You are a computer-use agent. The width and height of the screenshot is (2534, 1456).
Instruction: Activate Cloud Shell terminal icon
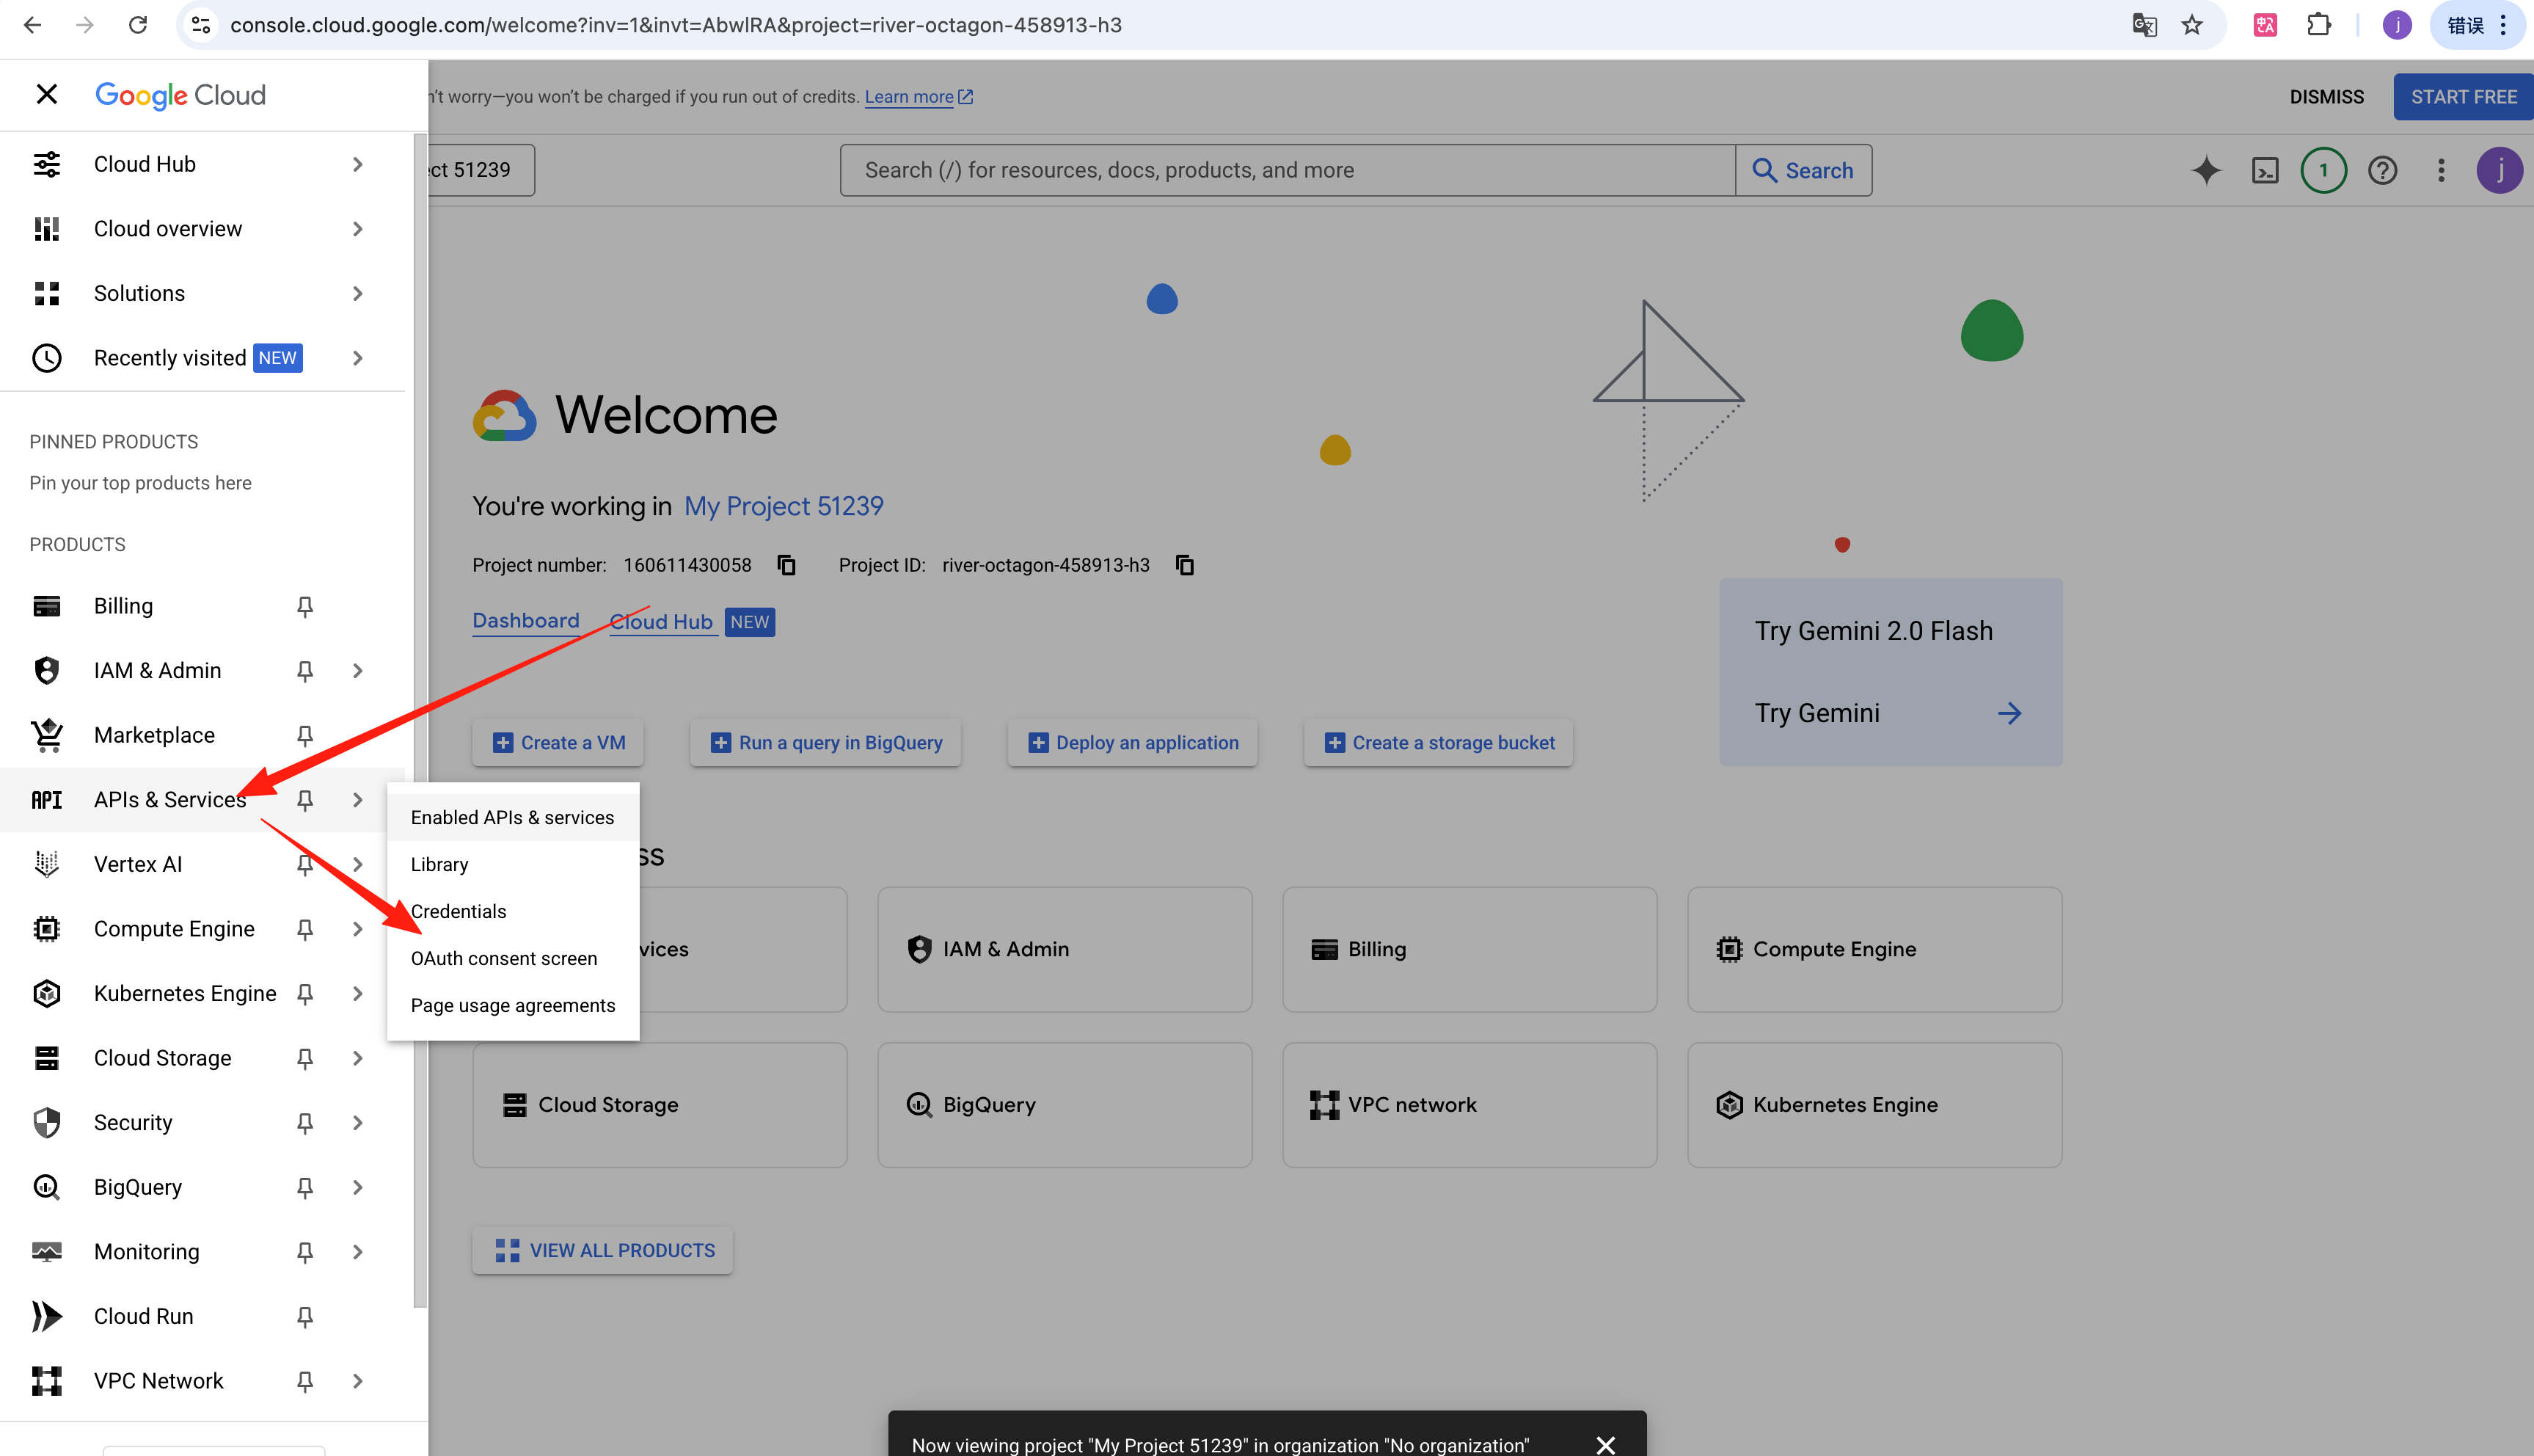point(2265,171)
